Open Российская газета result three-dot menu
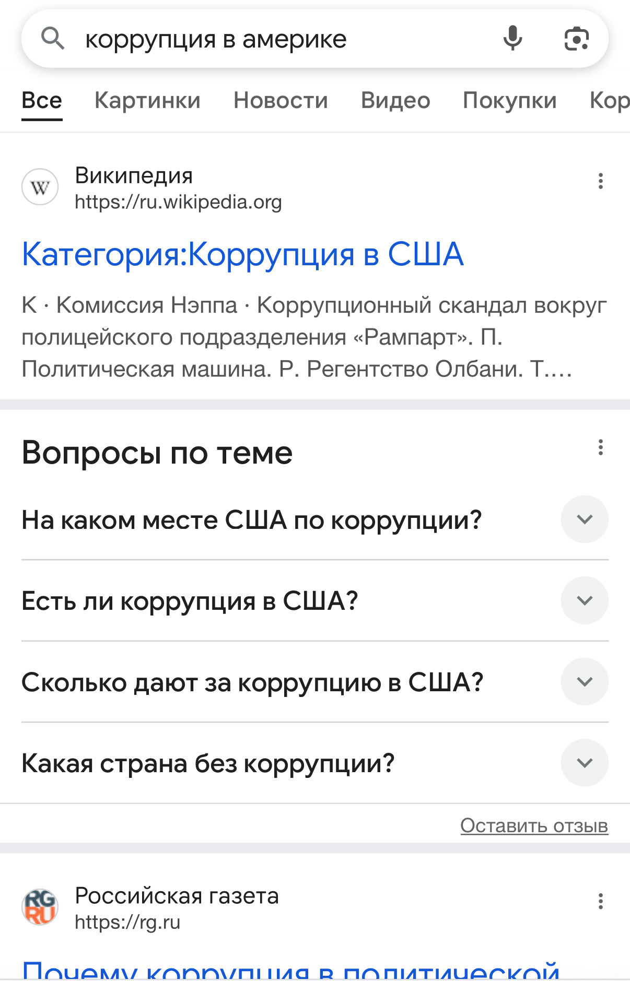Screen dimensions: 630x981 [600, 901]
